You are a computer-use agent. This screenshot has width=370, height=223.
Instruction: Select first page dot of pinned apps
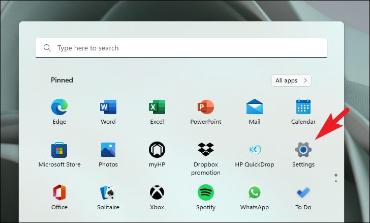tap(336, 175)
